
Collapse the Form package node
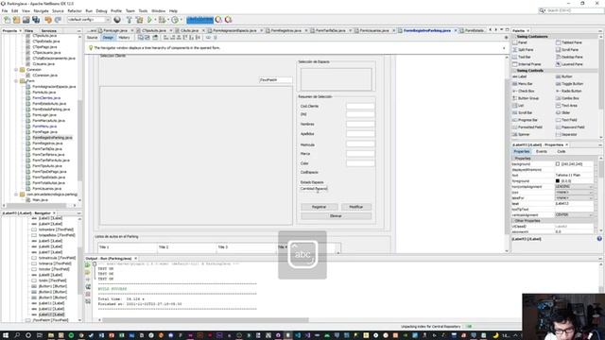[16, 81]
